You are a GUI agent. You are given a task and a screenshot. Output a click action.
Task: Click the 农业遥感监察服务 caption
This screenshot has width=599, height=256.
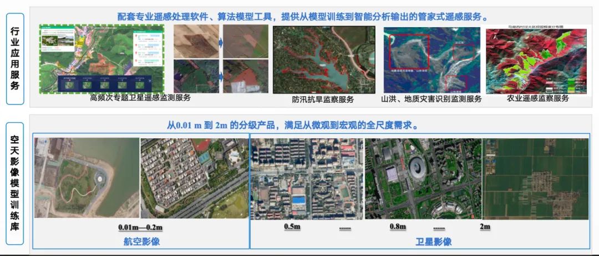point(538,98)
